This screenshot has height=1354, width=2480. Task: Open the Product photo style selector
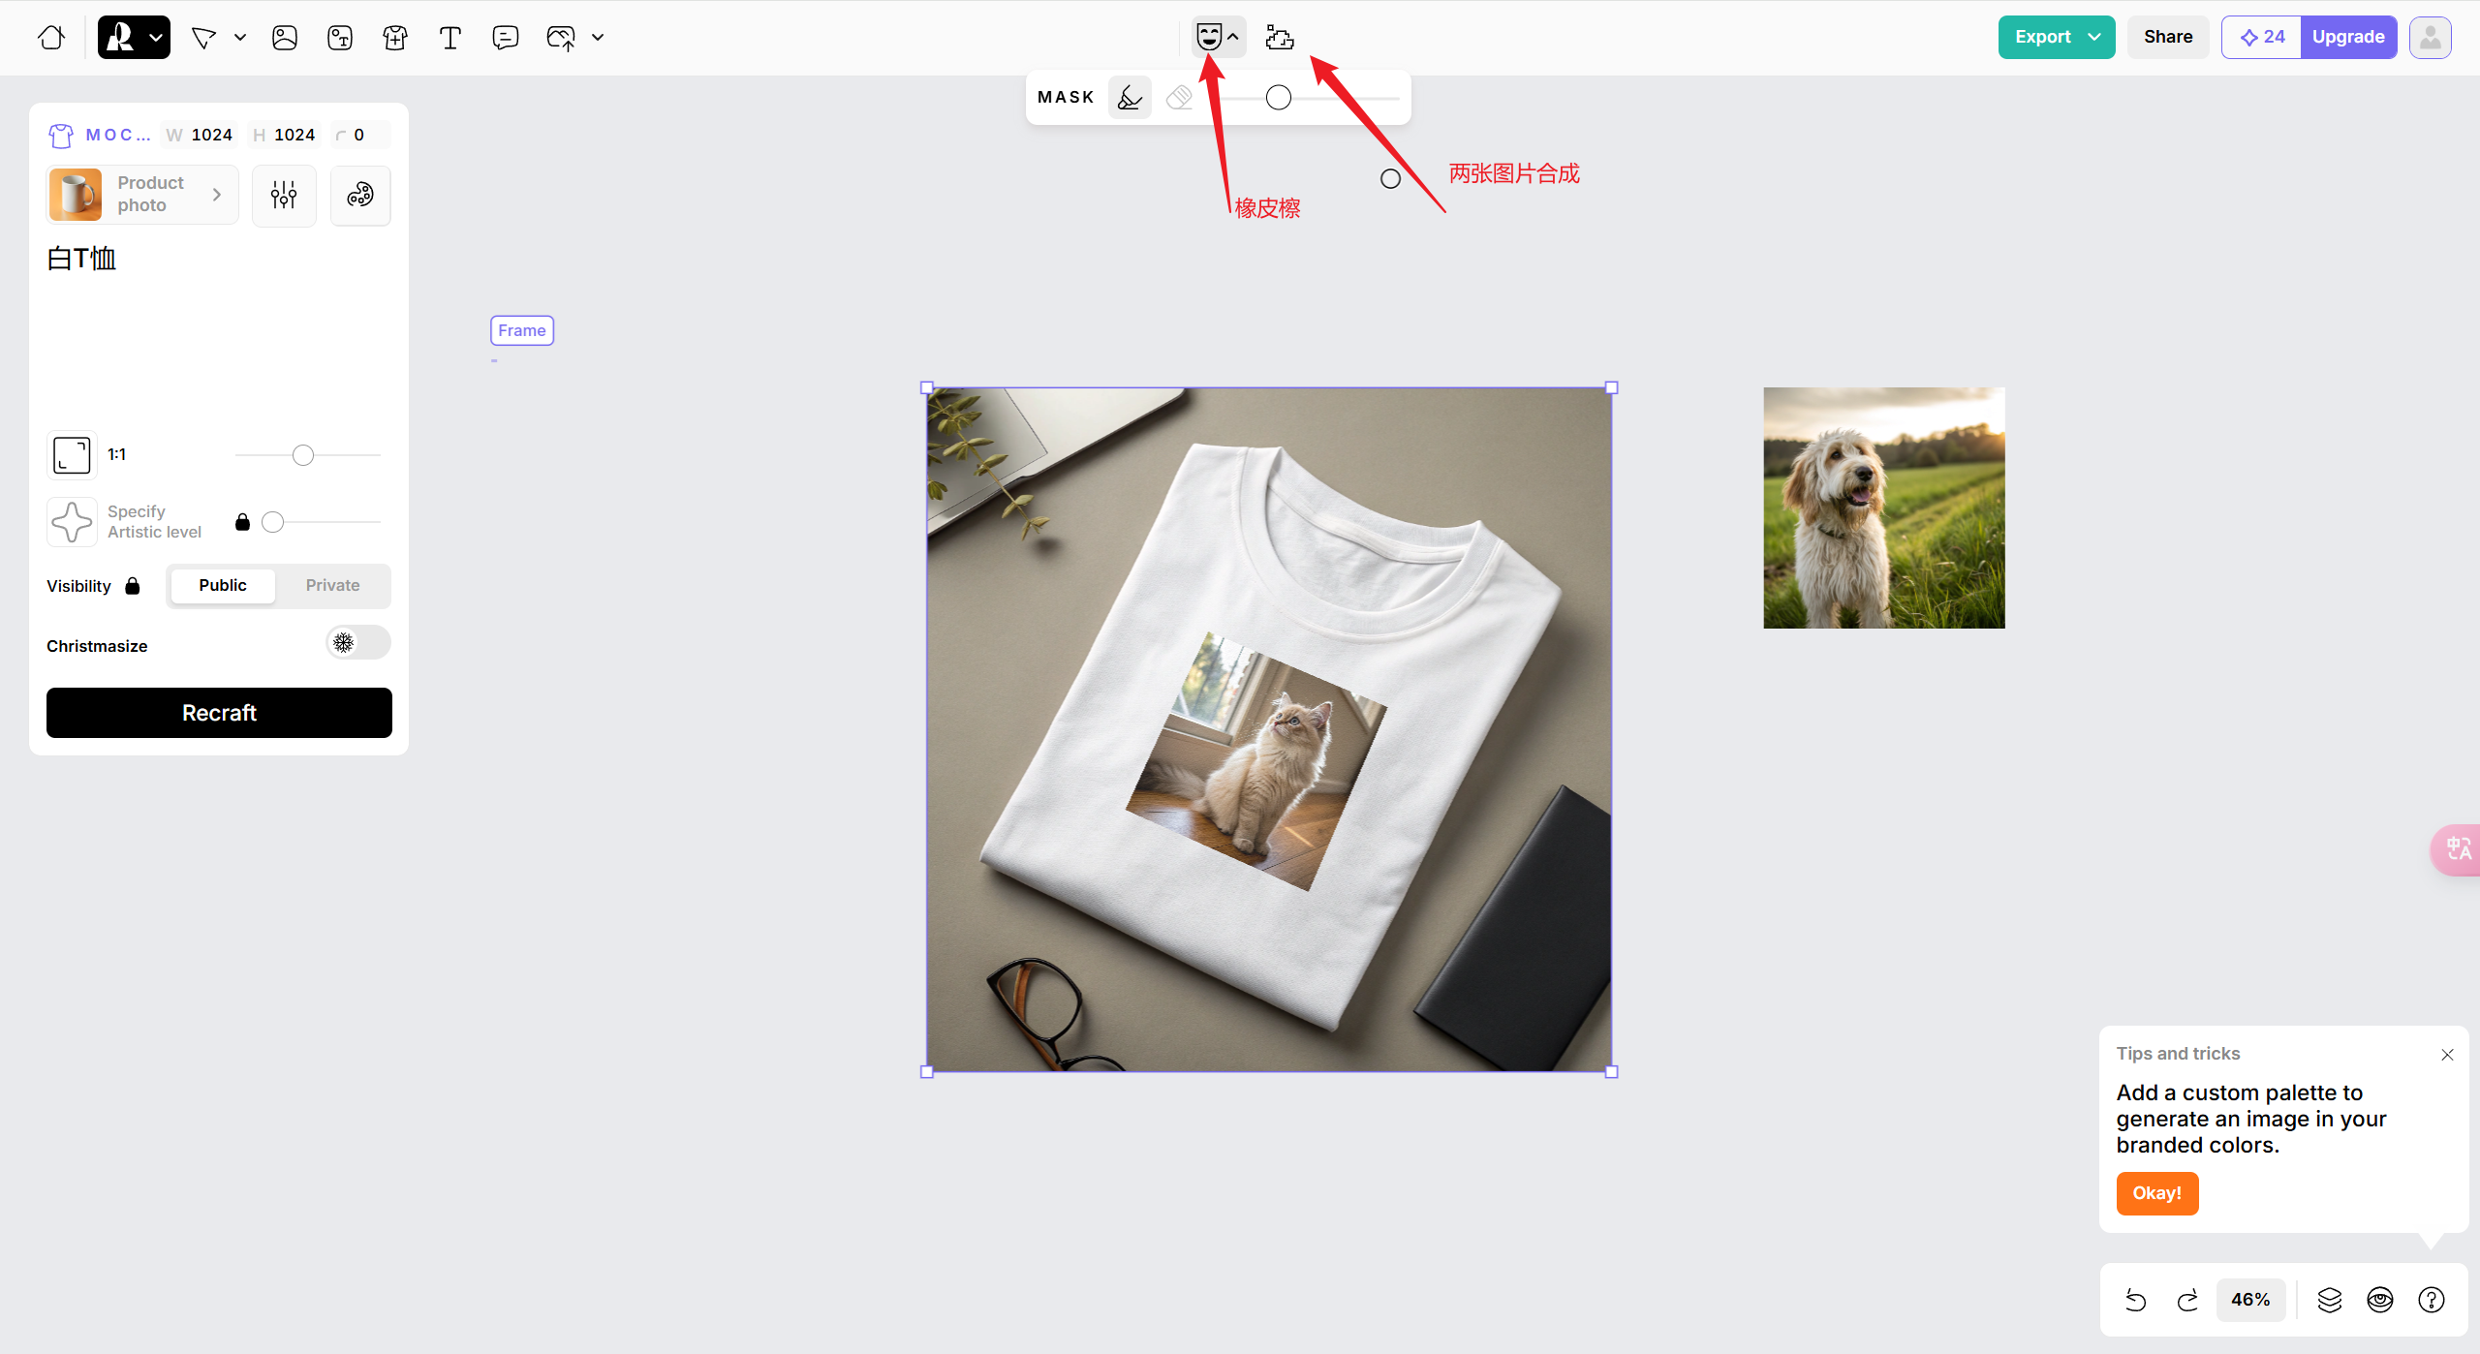pyautogui.click(x=142, y=195)
